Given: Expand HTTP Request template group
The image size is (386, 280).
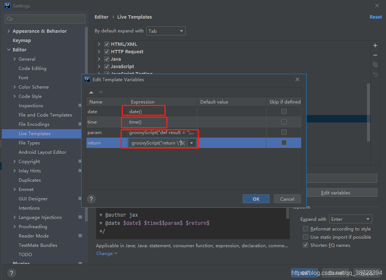Looking at the screenshot, I should tap(99, 52).
